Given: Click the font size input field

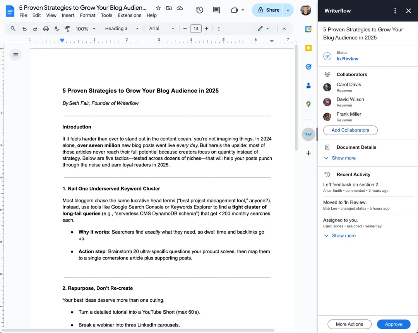Looking at the screenshot, I should point(196,28).
